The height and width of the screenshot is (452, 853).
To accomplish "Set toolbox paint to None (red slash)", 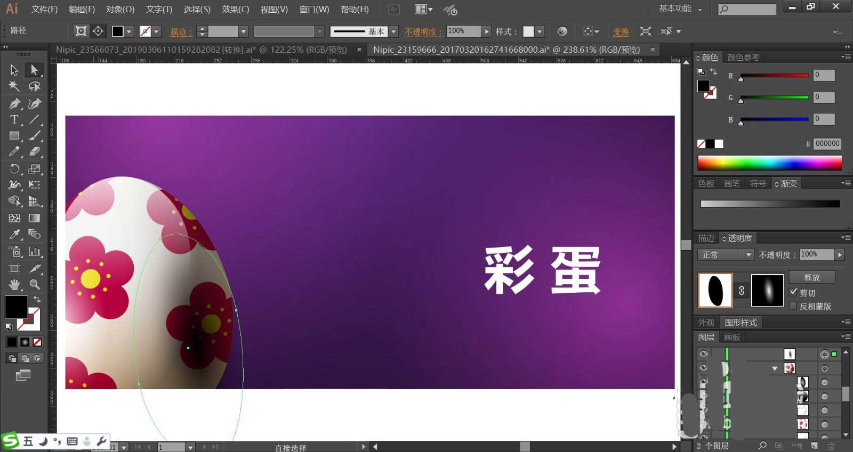I will (x=37, y=342).
